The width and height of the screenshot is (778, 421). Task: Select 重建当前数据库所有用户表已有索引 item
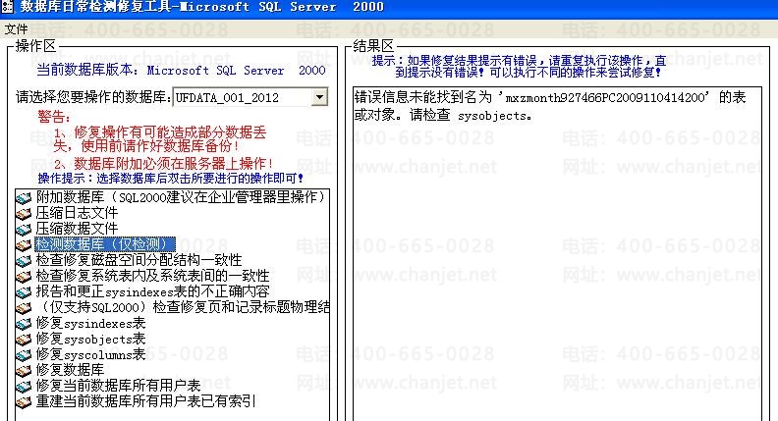(145, 401)
